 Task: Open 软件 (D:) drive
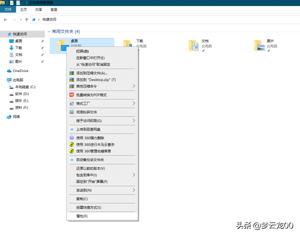click(22, 94)
